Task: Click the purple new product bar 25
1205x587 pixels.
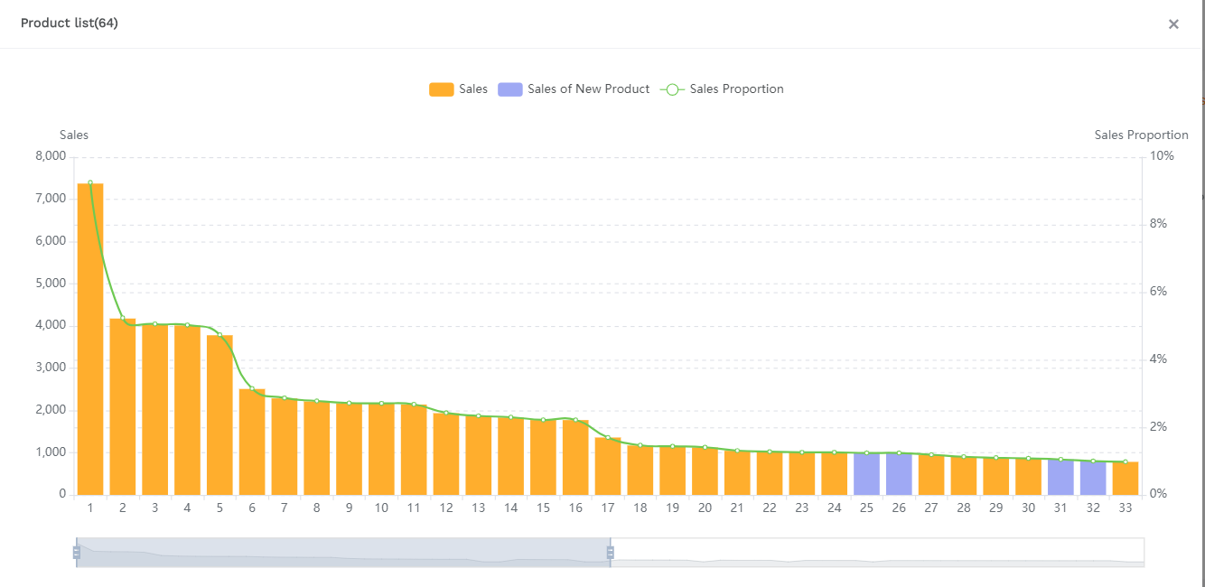Action: click(x=866, y=474)
